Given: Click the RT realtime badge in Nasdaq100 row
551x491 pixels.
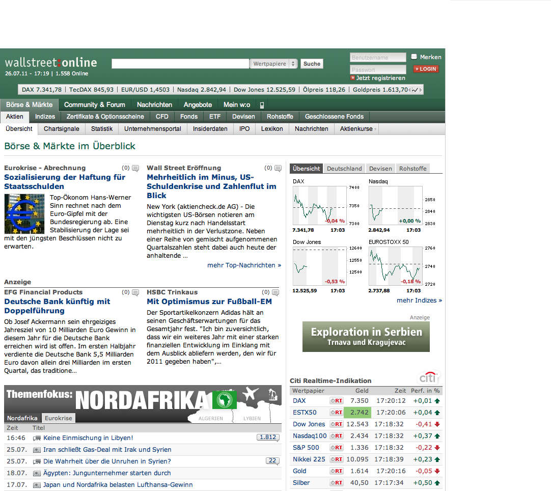Looking at the screenshot, I should tap(337, 436).
